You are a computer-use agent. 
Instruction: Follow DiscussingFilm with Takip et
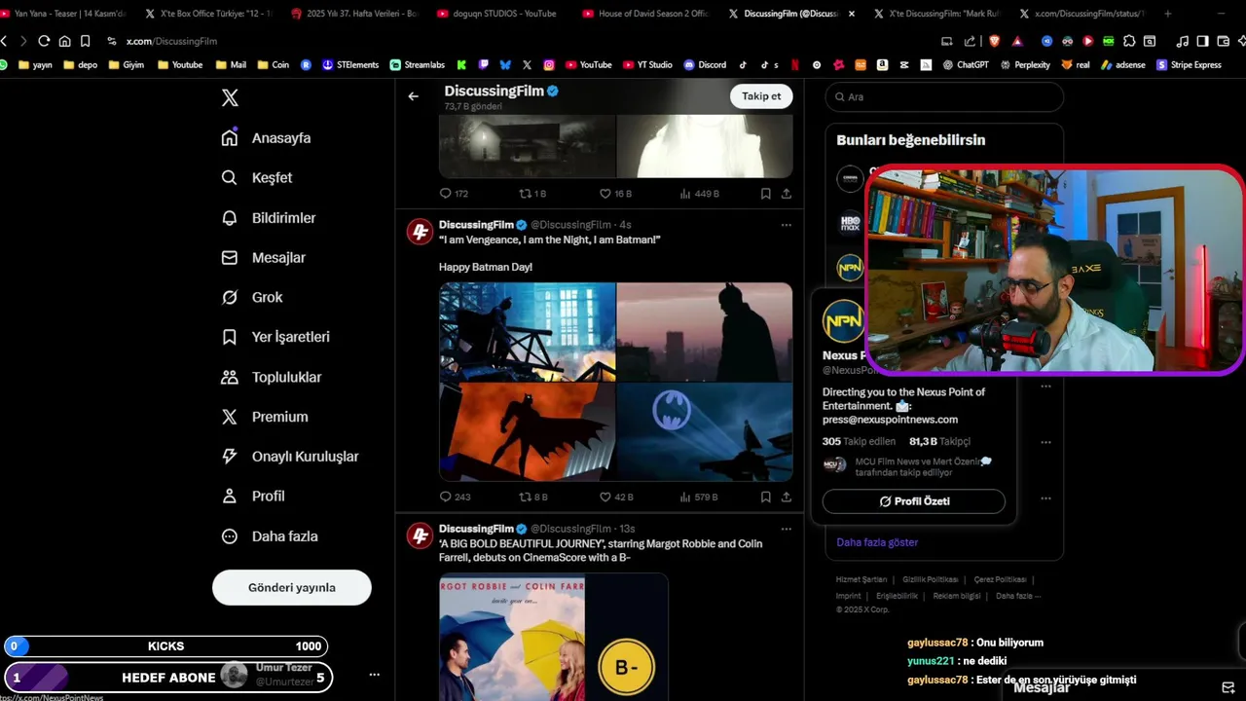(761, 96)
